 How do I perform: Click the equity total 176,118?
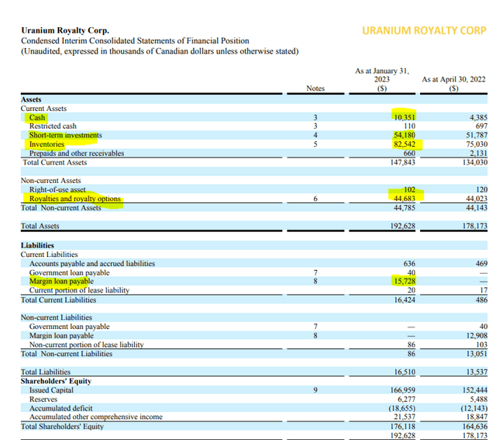(403, 427)
